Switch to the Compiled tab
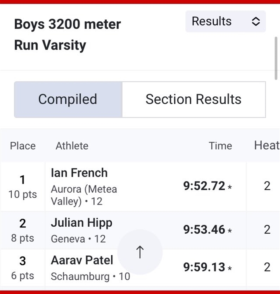280x294 pixels. (68, 99)
